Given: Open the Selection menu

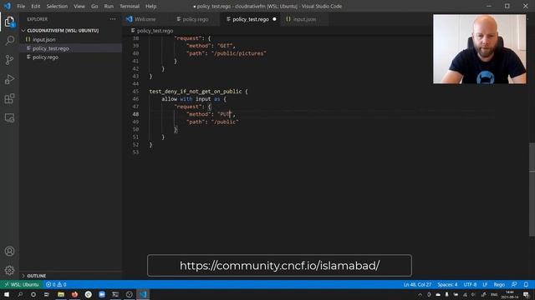Looking at the screenshot, I should (57, 6).
